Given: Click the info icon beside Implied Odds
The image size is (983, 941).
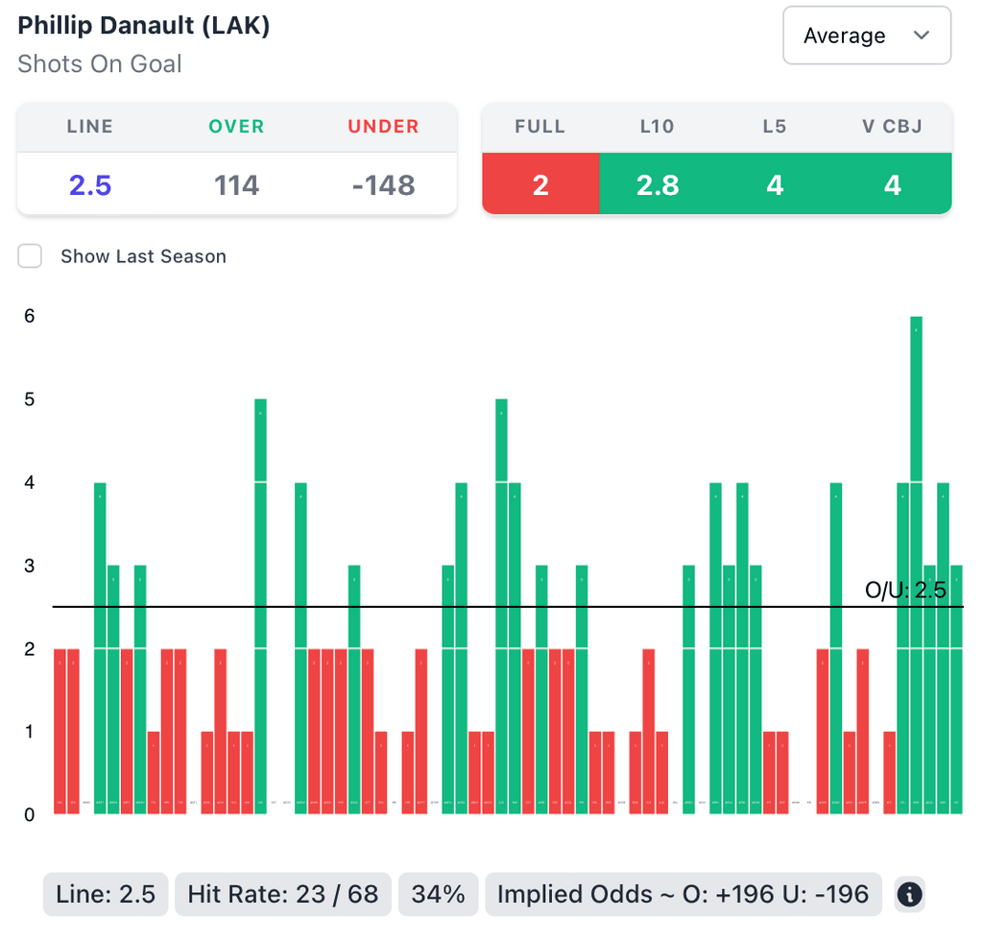Looking at the screenshot, I should 909,895.
